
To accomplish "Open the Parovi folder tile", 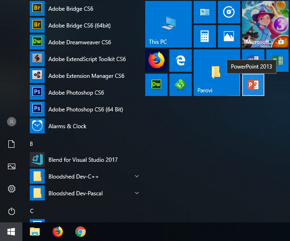I will (x=217, y=73).
